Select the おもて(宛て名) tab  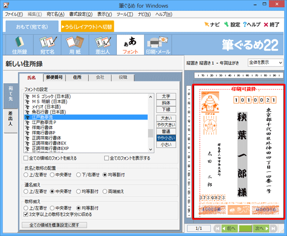point(32,27)
